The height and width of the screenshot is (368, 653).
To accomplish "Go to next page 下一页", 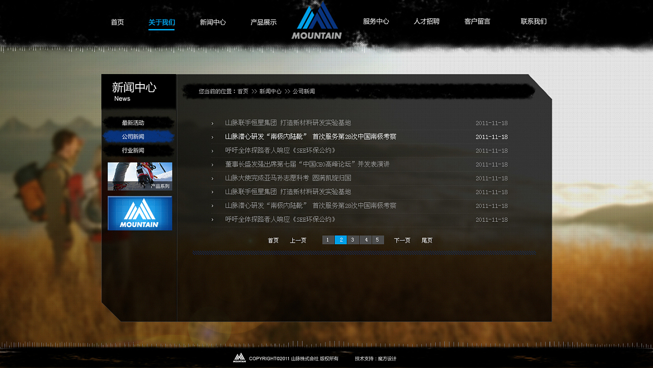I will coord(402,241).
